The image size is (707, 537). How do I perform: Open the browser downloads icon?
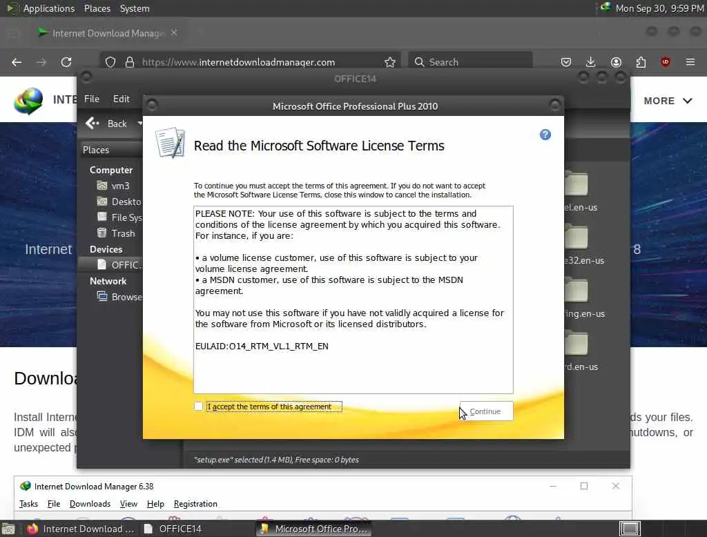pos(591,62)
